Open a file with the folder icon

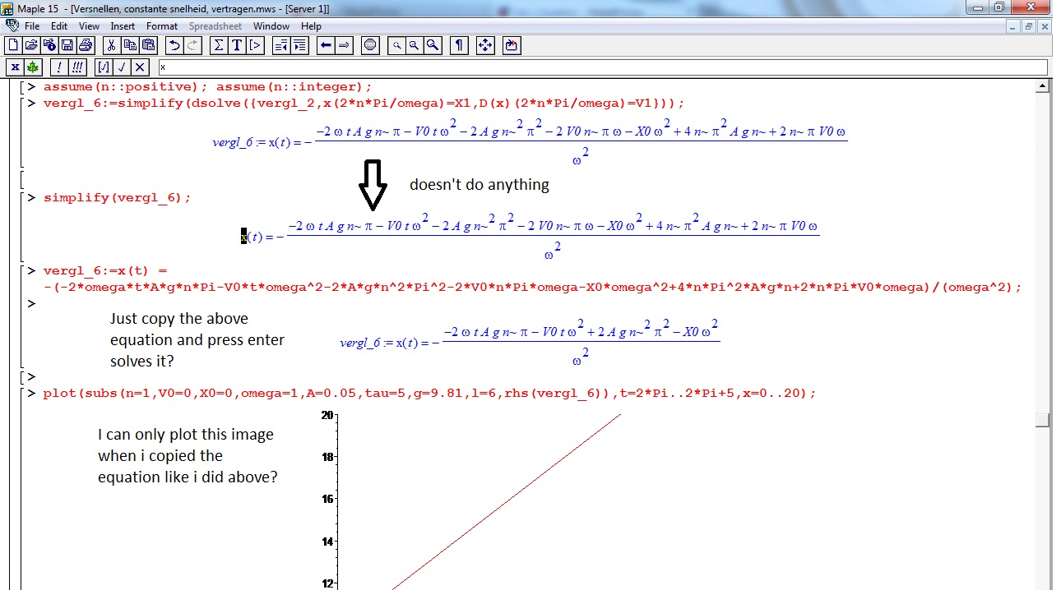coord(30,45)
